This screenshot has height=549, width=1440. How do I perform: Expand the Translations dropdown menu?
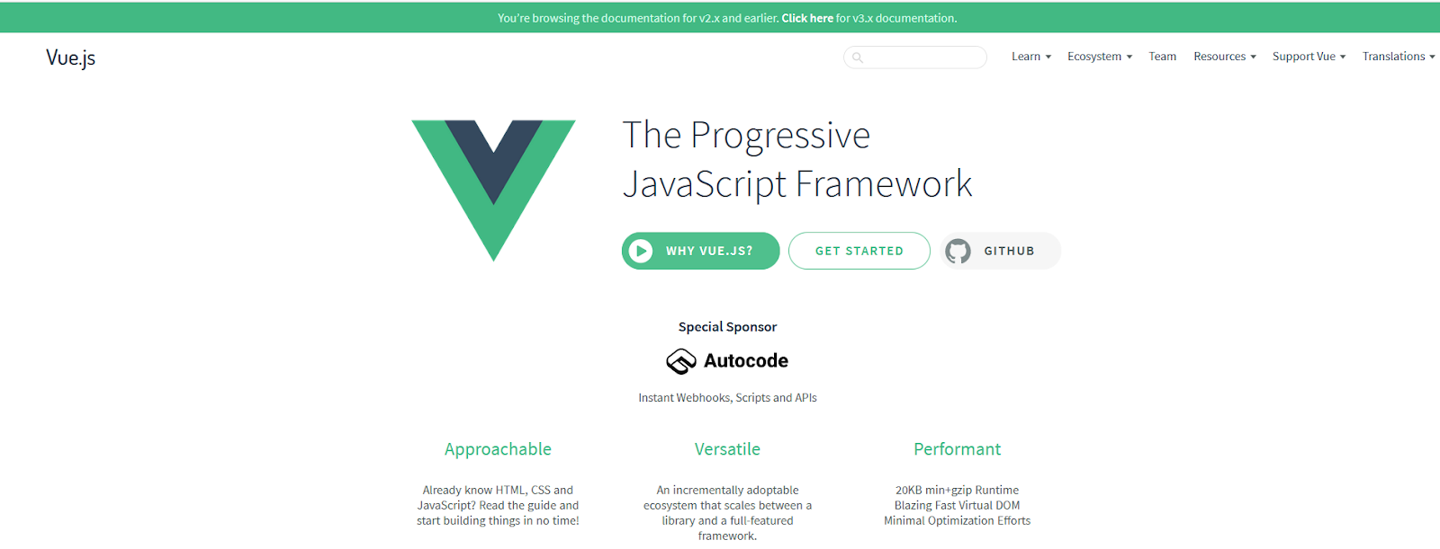tap(1399, 57)
